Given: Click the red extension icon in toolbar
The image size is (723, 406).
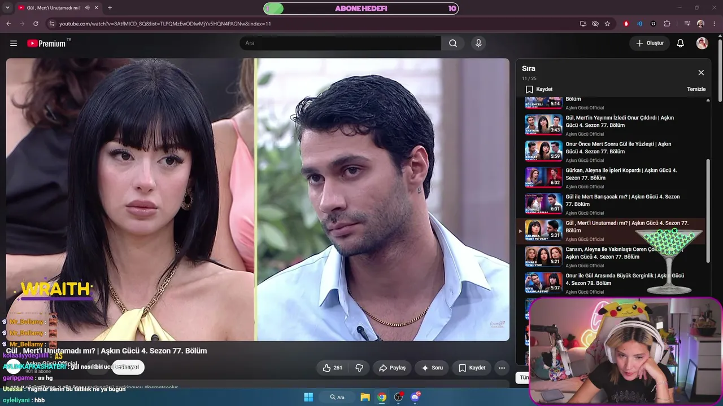Looking at the screenshot, I should click(x=626, y=24).
